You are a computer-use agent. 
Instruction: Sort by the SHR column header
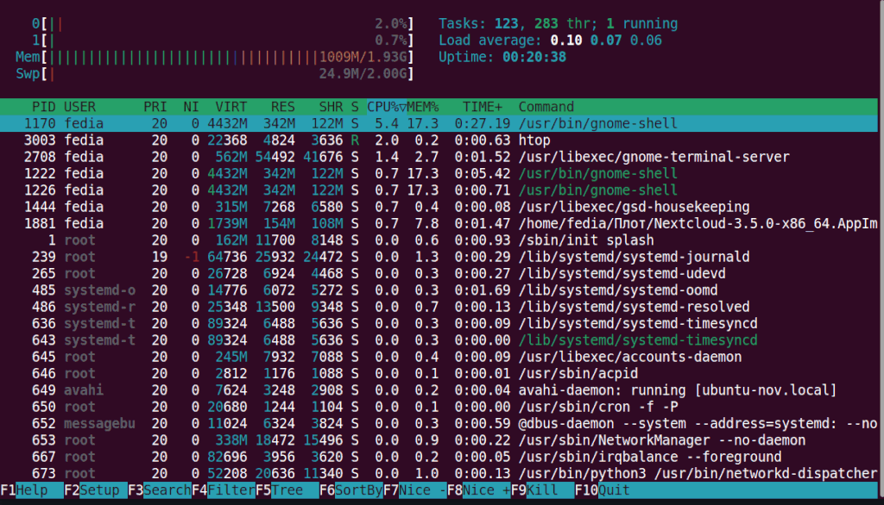[331, 107]
